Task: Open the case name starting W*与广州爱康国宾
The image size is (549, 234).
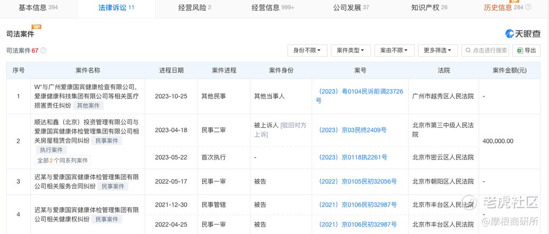Action: 86,96
